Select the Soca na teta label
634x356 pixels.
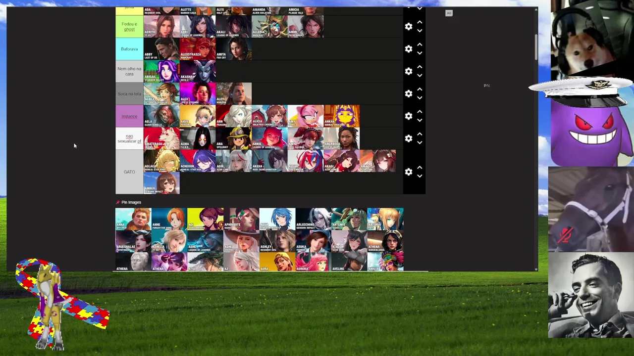[129, 93]
